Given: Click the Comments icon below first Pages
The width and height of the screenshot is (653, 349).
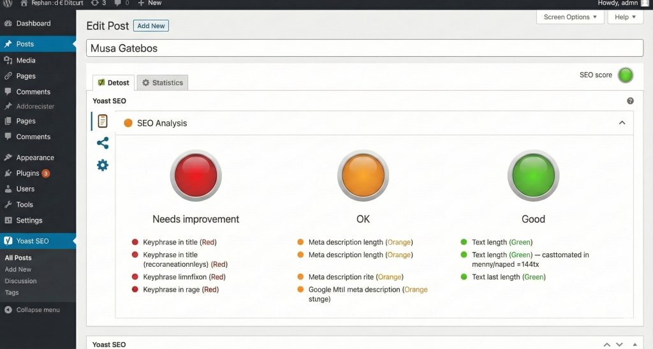Looking at the screenshot, I should pyautogui.click(x=8, y=92).
